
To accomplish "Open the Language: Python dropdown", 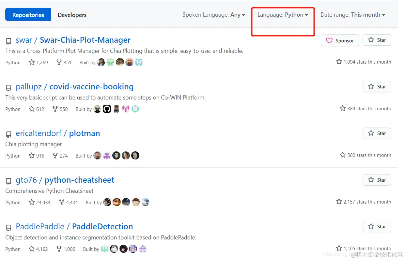I will 283,15.
